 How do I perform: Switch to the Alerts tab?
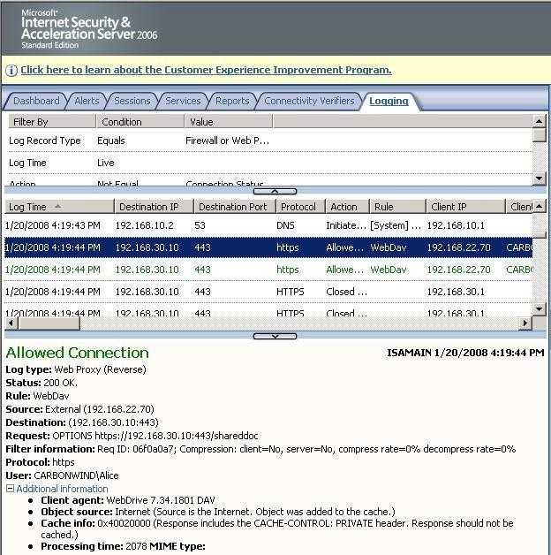pos(87,101)
